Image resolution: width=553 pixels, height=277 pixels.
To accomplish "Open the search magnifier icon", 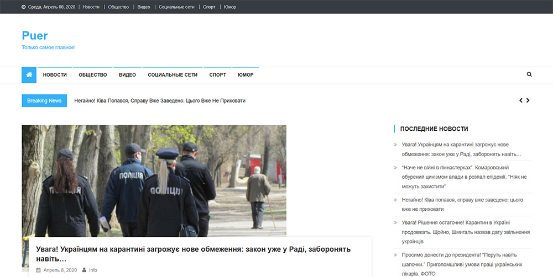I will 529,74.
